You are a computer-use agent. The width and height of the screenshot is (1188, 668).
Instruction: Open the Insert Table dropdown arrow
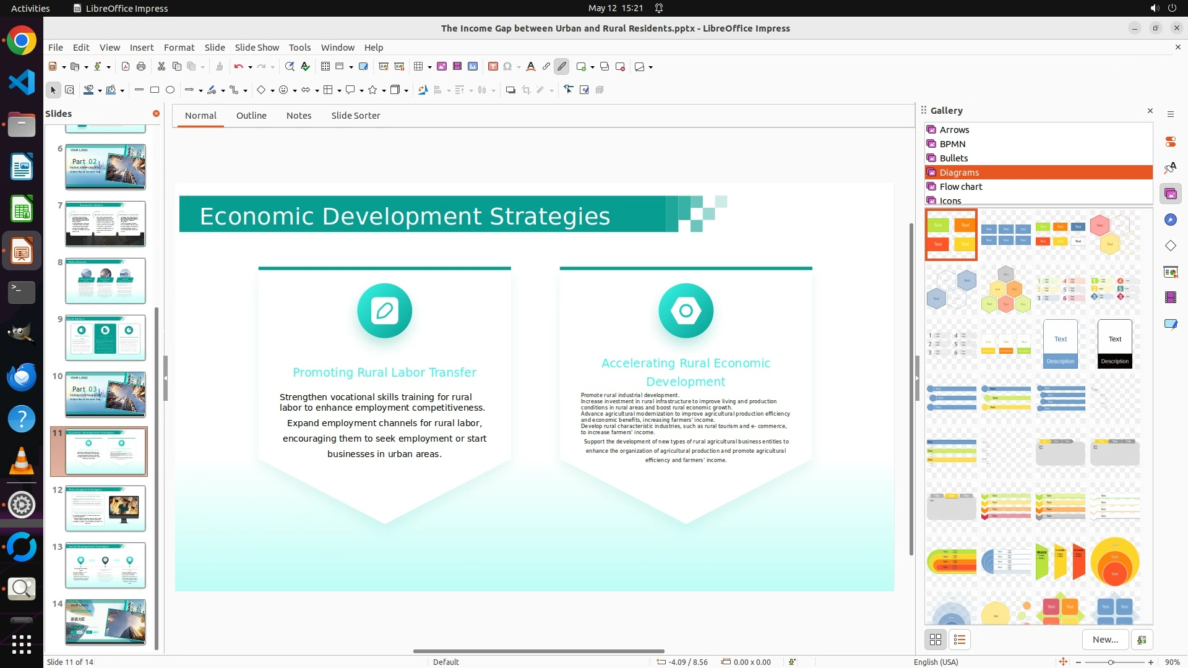pyautogui.click(x=429, y=67)
